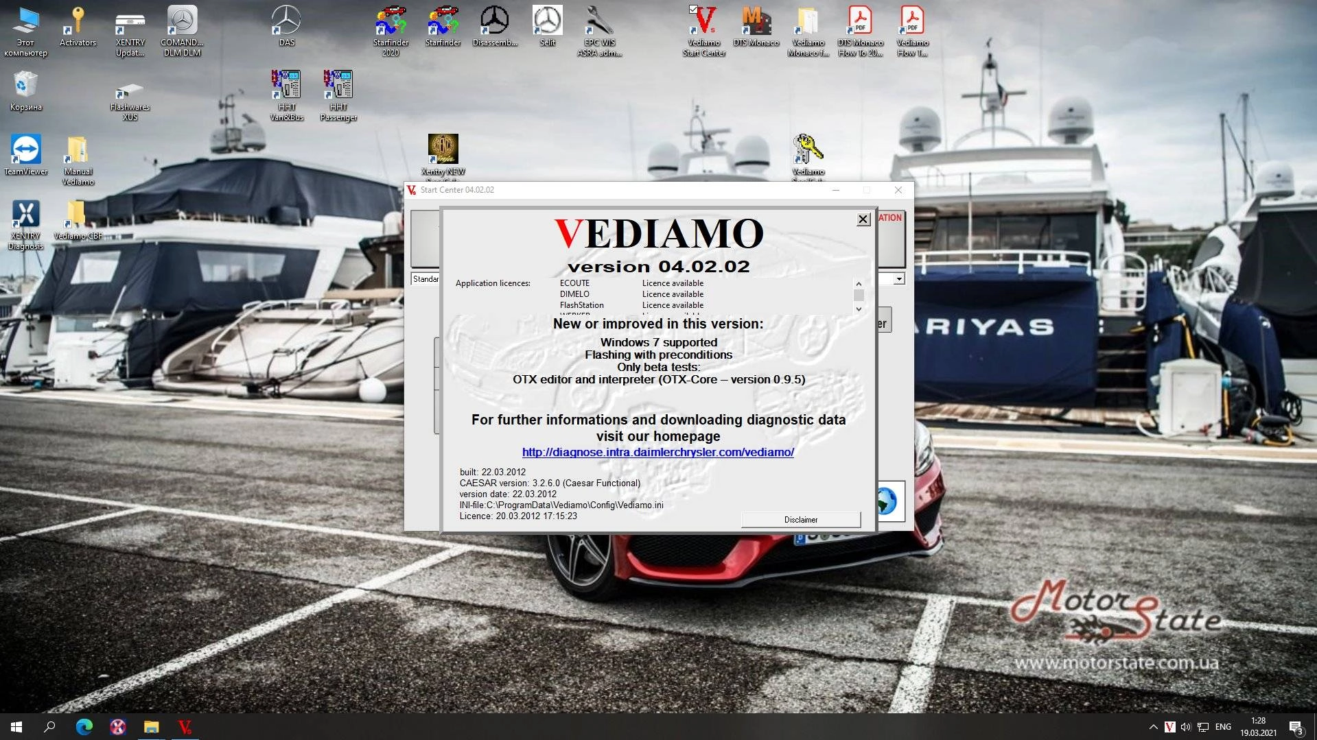Image resolution: width=1317 pixels, height=740 pixels.
Task: Open the DTS Monaco How To PDF
Action: [x=860, y=31]
